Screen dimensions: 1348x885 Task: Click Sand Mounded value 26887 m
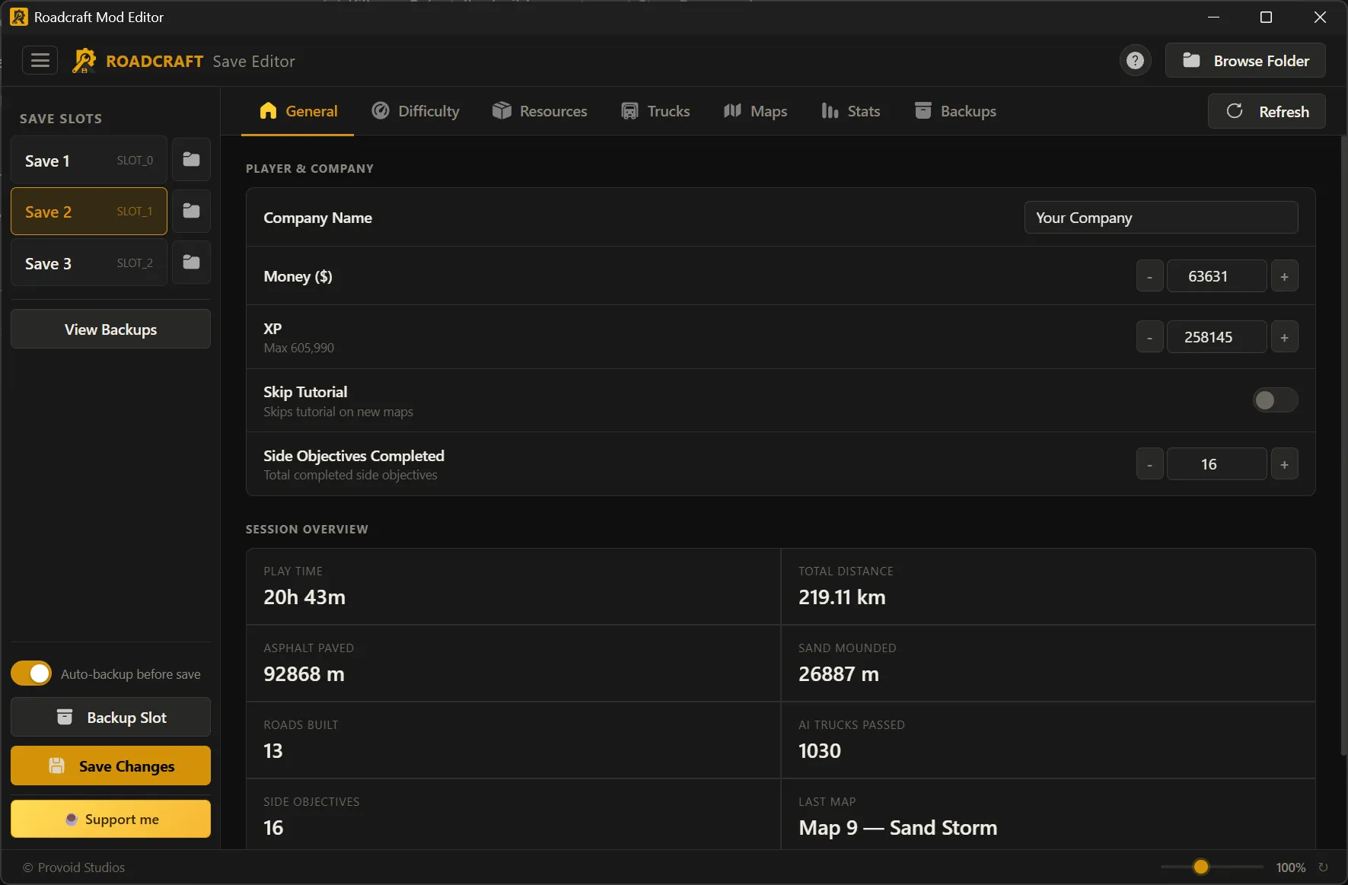pos(839,674)
